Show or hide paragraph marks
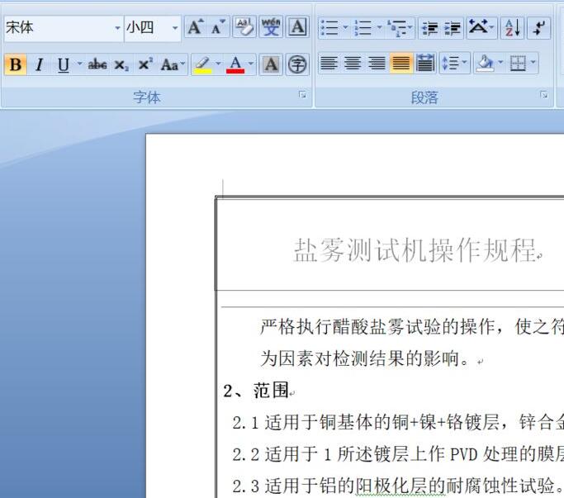The image size is (564, 498). 539,28
